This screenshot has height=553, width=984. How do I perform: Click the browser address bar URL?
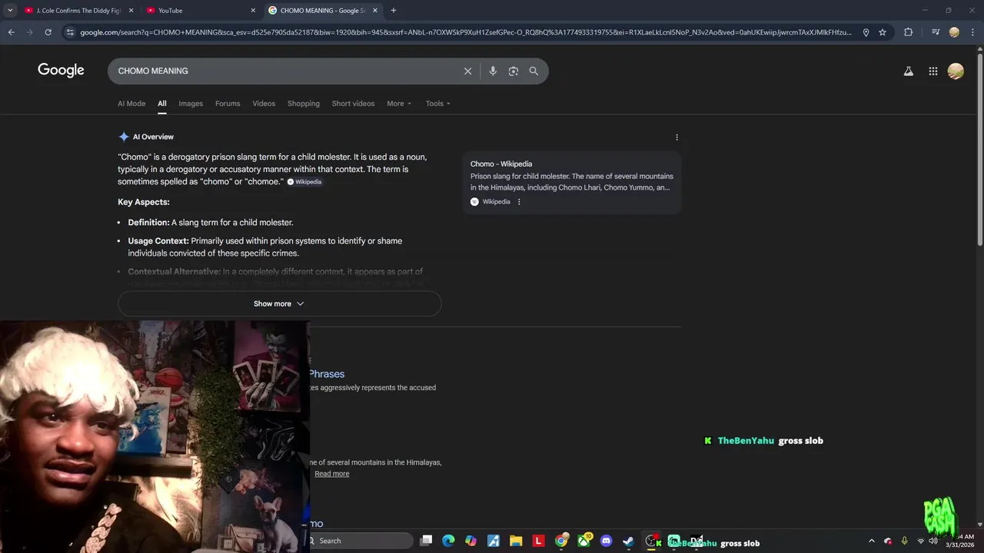point(465,32)
